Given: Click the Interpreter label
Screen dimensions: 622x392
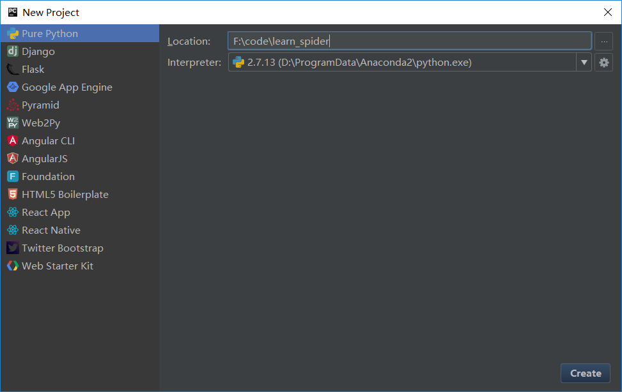Looking at the screenshot, I should (194, 62).
